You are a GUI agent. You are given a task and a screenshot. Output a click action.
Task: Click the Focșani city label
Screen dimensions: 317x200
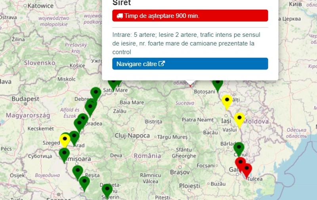[x=206, y=166]
